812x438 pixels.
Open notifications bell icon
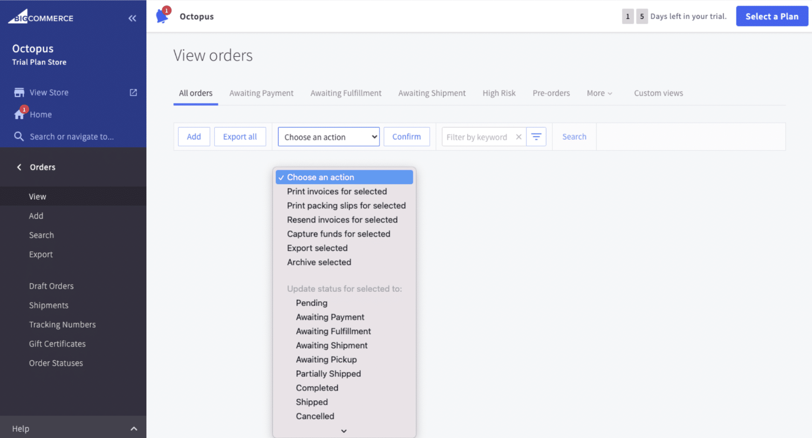tap(162, 16)
